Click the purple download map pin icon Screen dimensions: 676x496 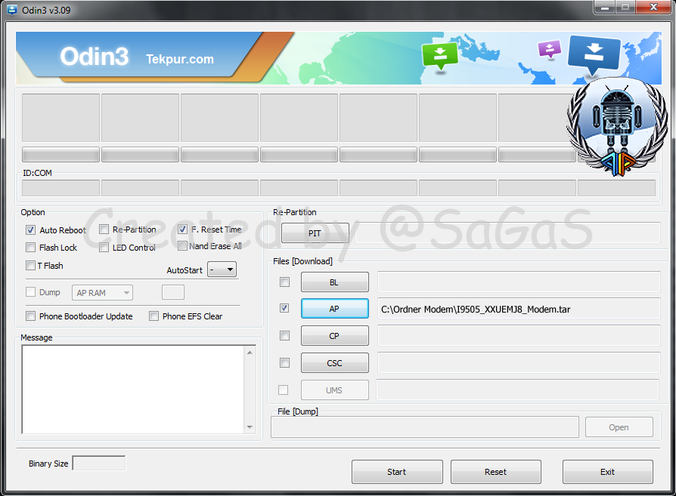[x=550, y=49]
